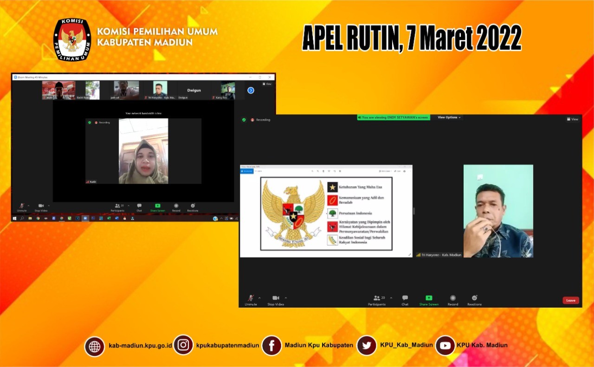This screenshot has height=367, width=594.
Task: Stop Video in the larger Zoom window
Action: (276, 299)
